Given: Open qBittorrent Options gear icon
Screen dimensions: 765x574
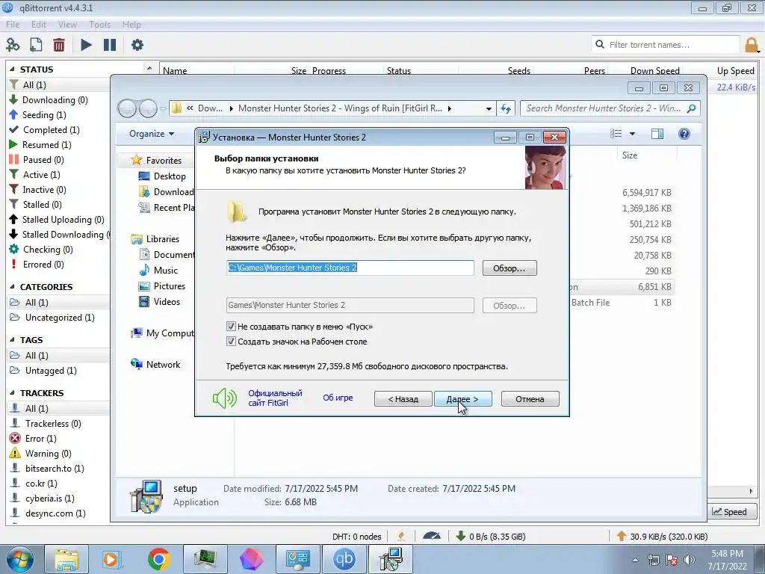Looking at the screenshot, I should 137,45.
